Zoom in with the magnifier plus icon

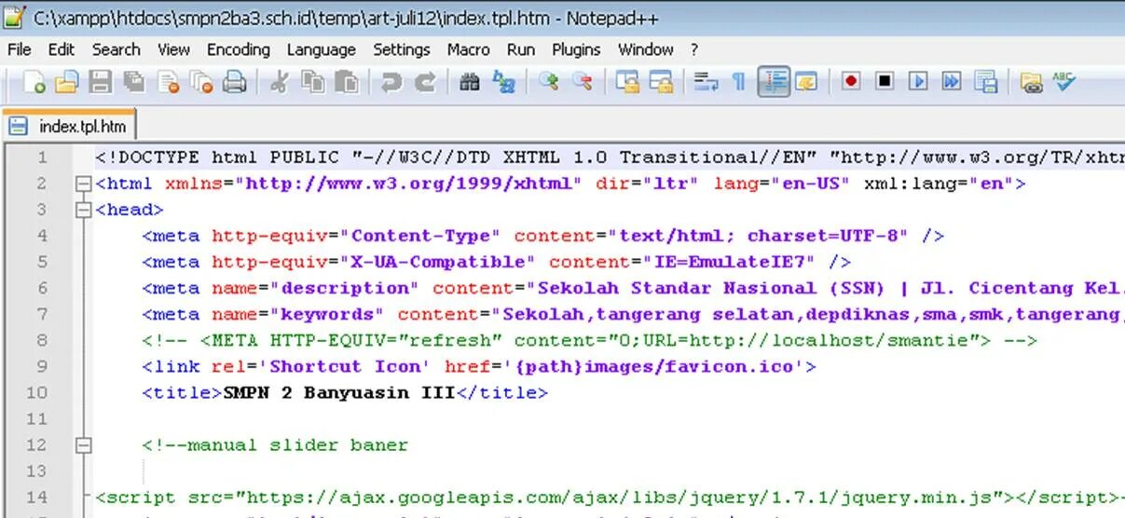[548, 82]
